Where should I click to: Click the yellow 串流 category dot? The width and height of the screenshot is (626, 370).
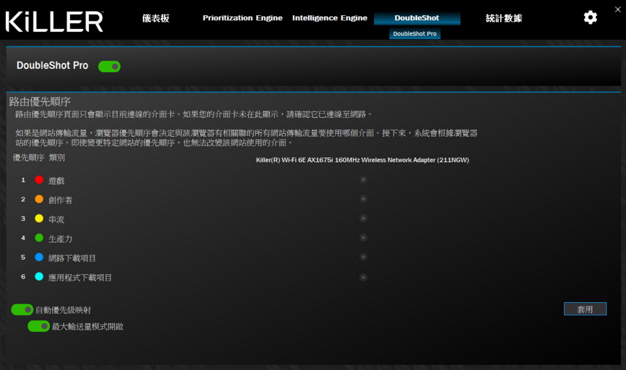point(39,218)
